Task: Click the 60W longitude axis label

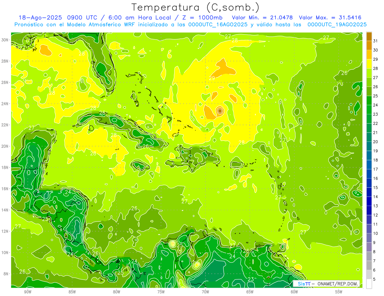Action: [x=294, y=292]
